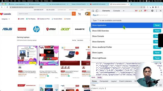Bookmark page with the star icon
Viewport: 163px width, 91px height.
pos(144,7)
